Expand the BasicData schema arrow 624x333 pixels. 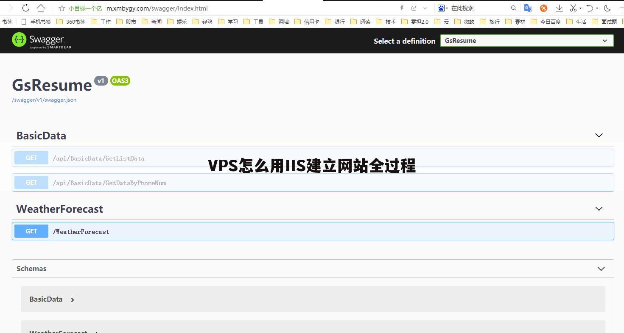point(73,300)
